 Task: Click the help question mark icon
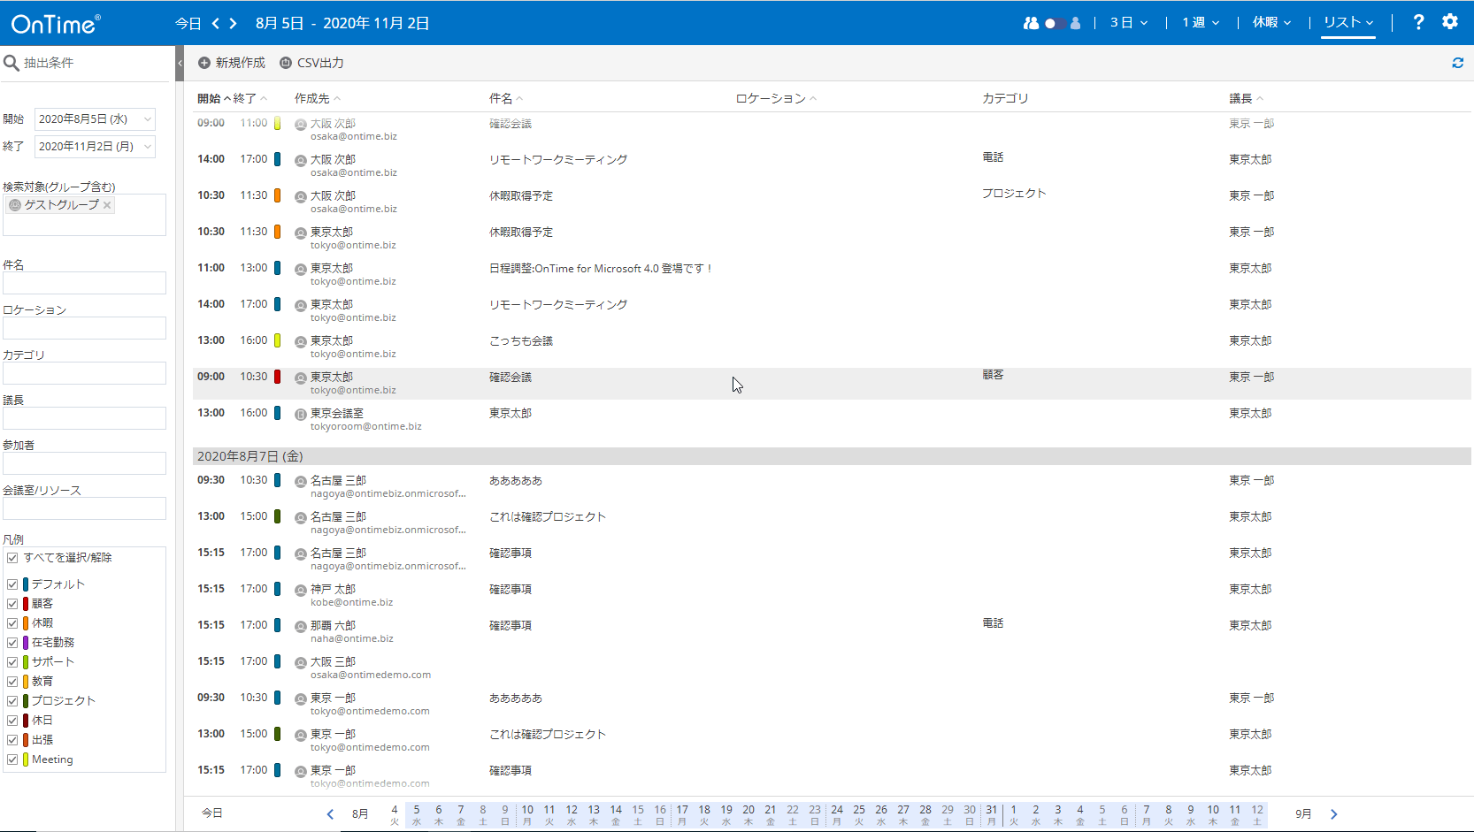pos(1418,22)
